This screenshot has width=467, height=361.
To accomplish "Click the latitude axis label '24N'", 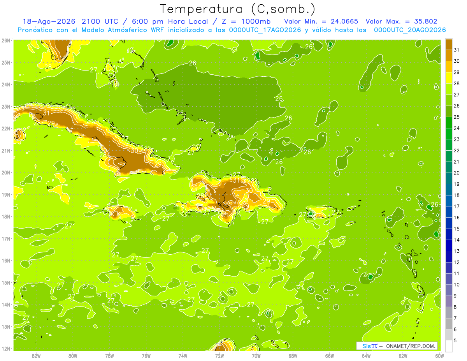I will click(x=6, y=85).
